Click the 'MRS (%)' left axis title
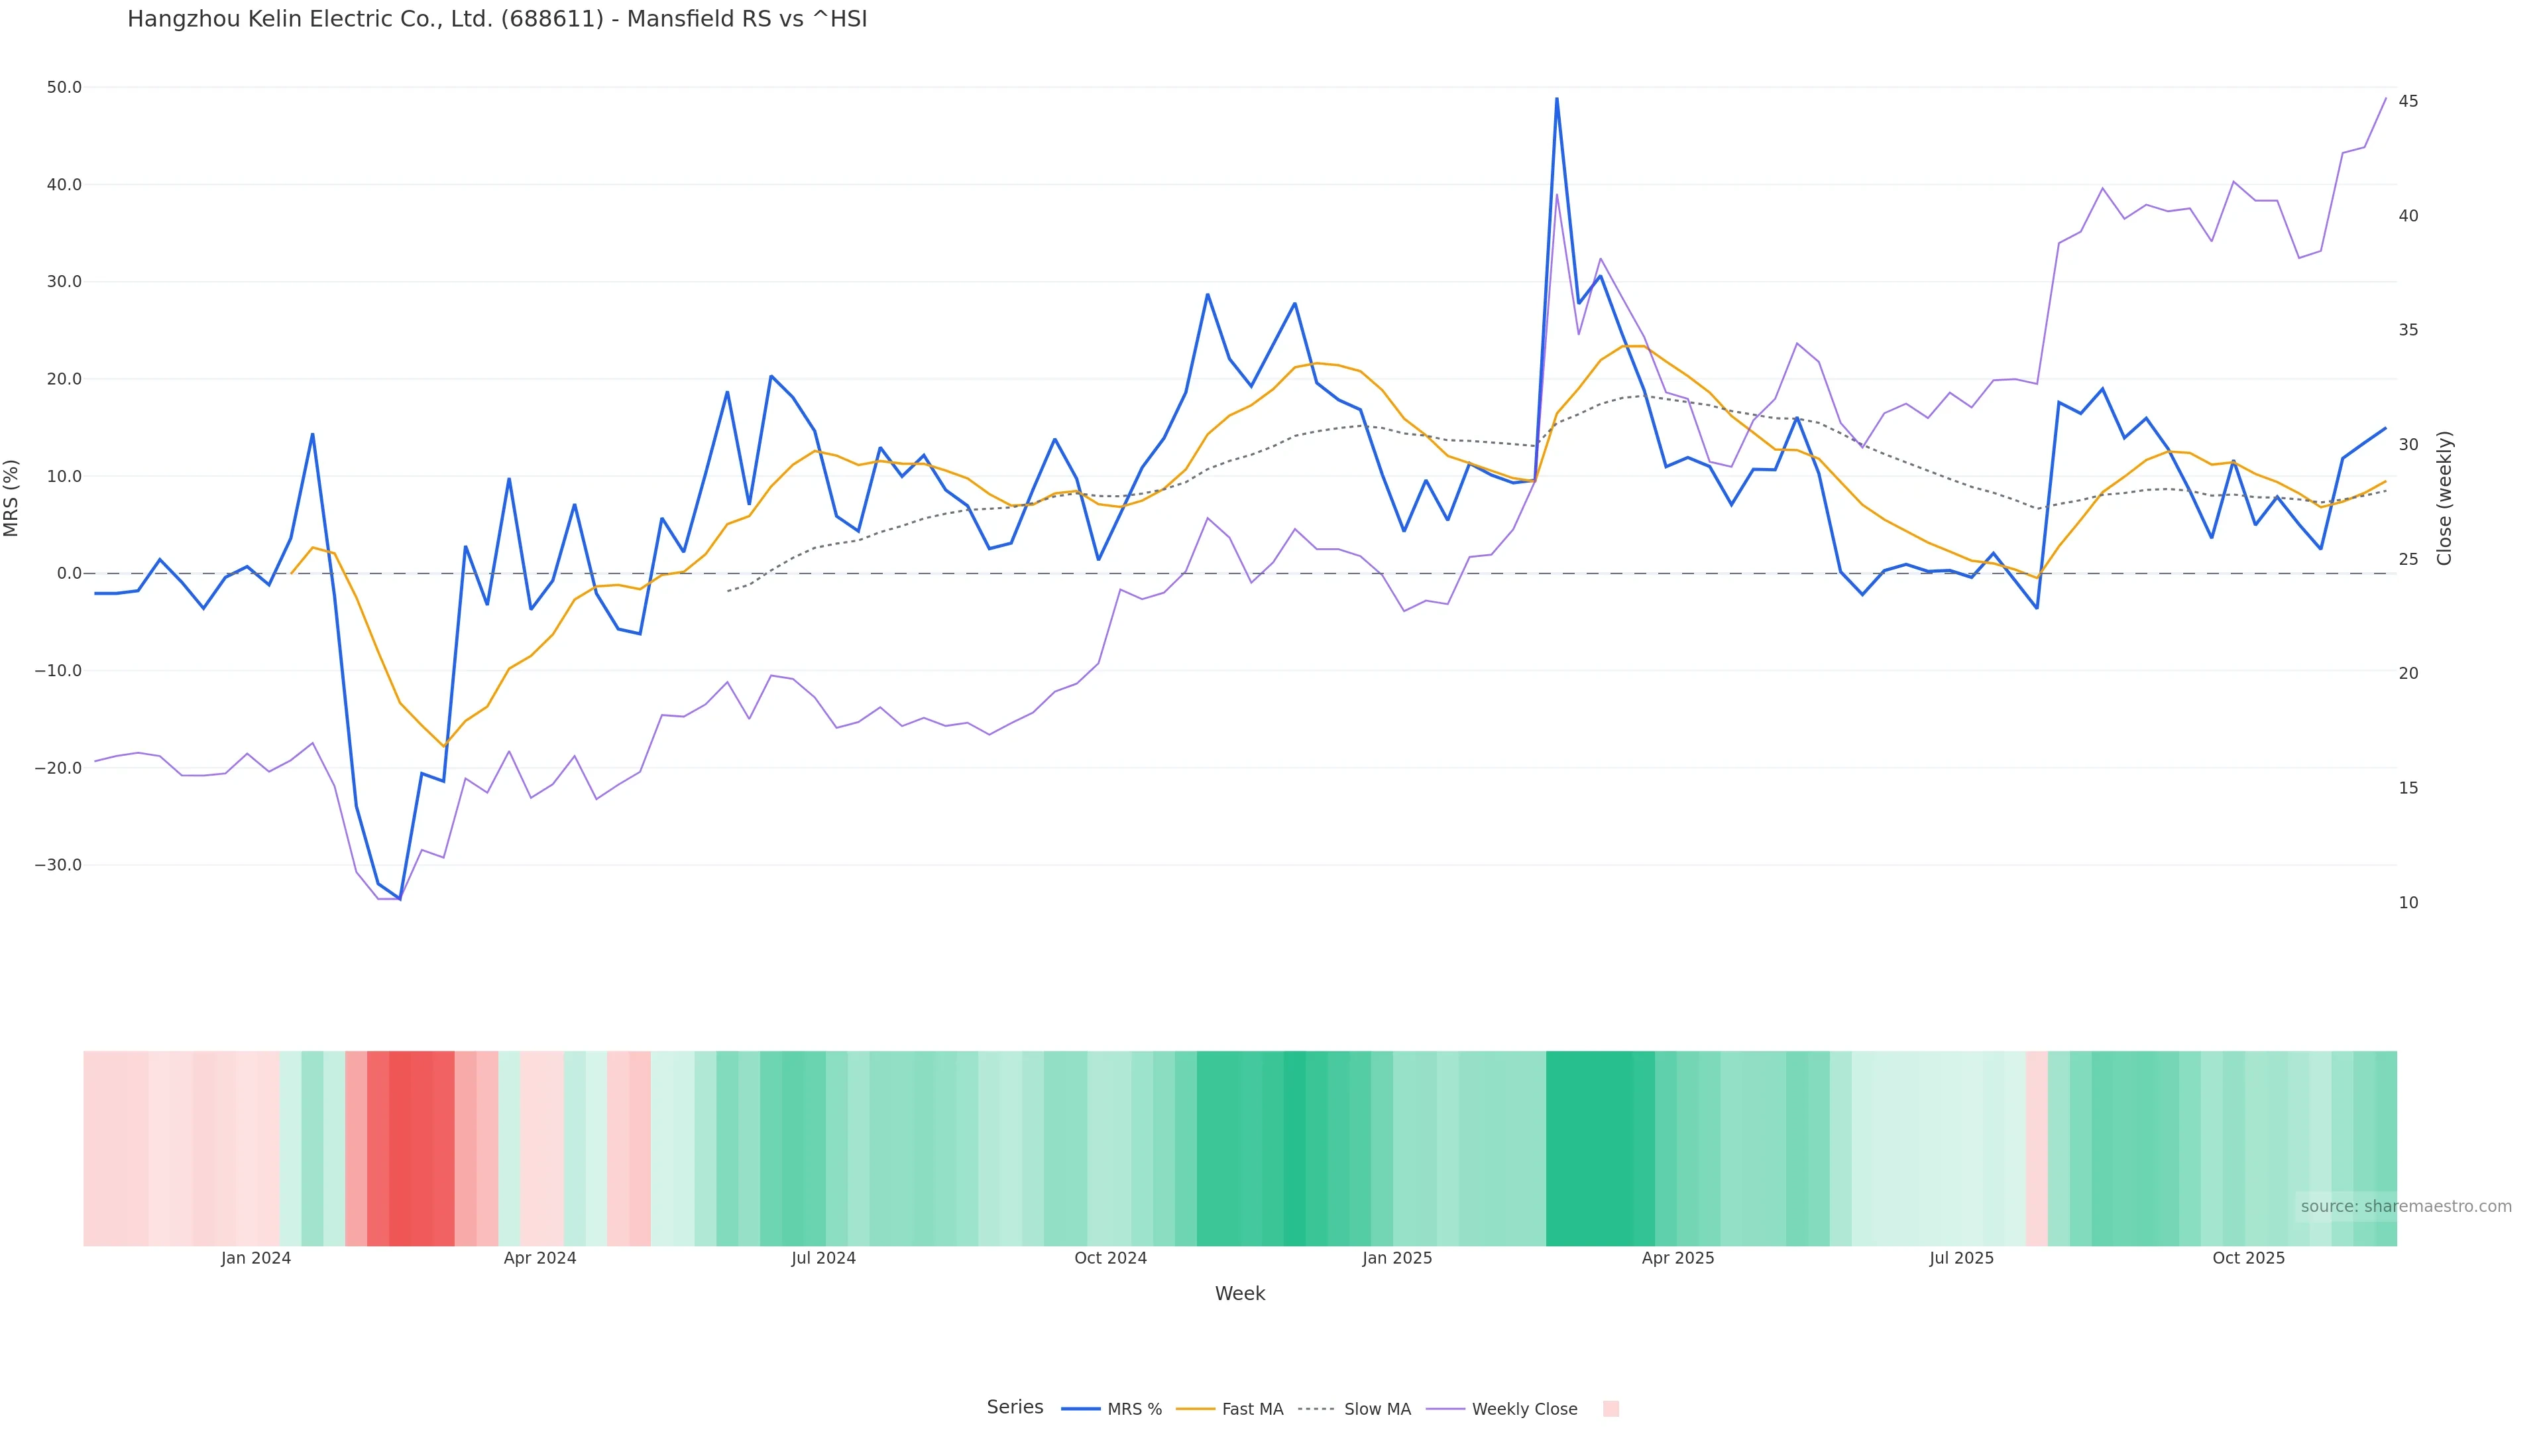 pos(12,498)
